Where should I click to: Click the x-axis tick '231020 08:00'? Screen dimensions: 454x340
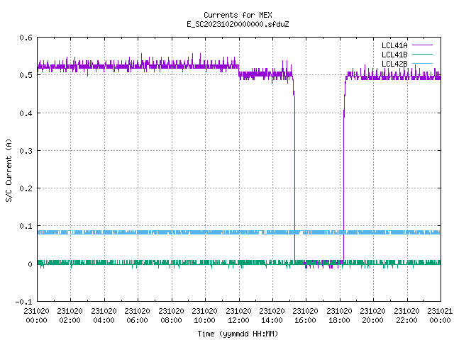(171, 316)
